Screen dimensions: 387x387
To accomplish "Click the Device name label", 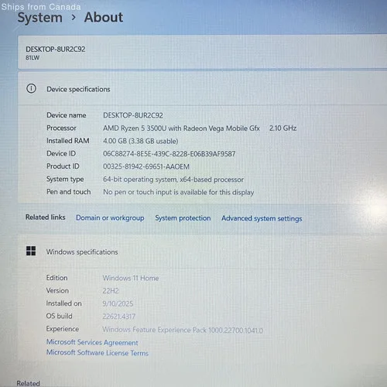I will 67,115.
